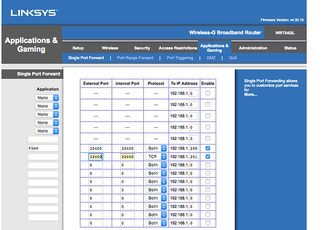
Task: Switch to the Security tab
Action: click(x=142, y=48)
